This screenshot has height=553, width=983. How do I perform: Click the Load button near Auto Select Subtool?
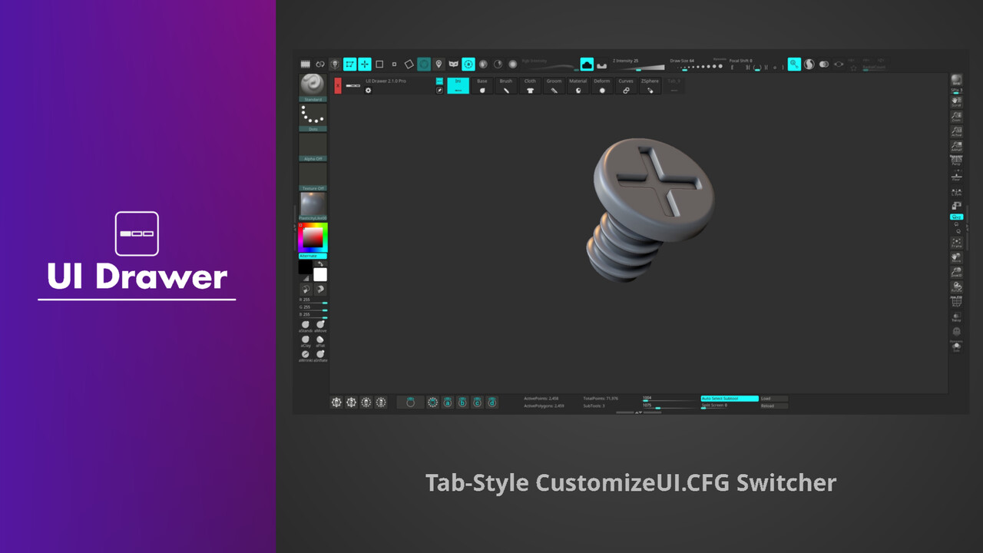coord(766,399)
